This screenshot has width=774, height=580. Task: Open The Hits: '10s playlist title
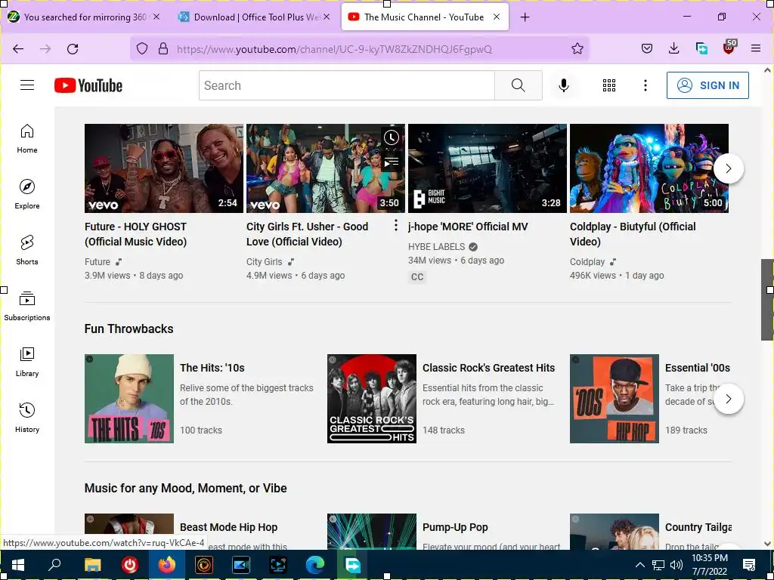click(212, 368)
